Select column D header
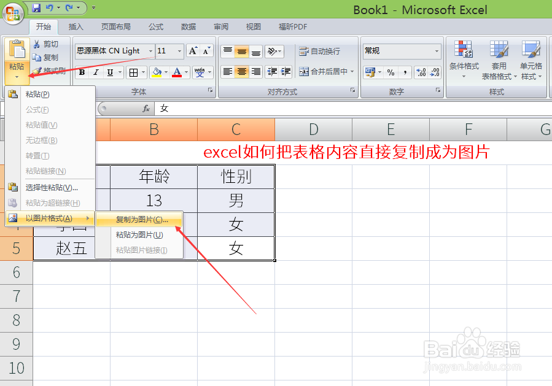This screenshot has width=552, height=386. pos(313,129)
